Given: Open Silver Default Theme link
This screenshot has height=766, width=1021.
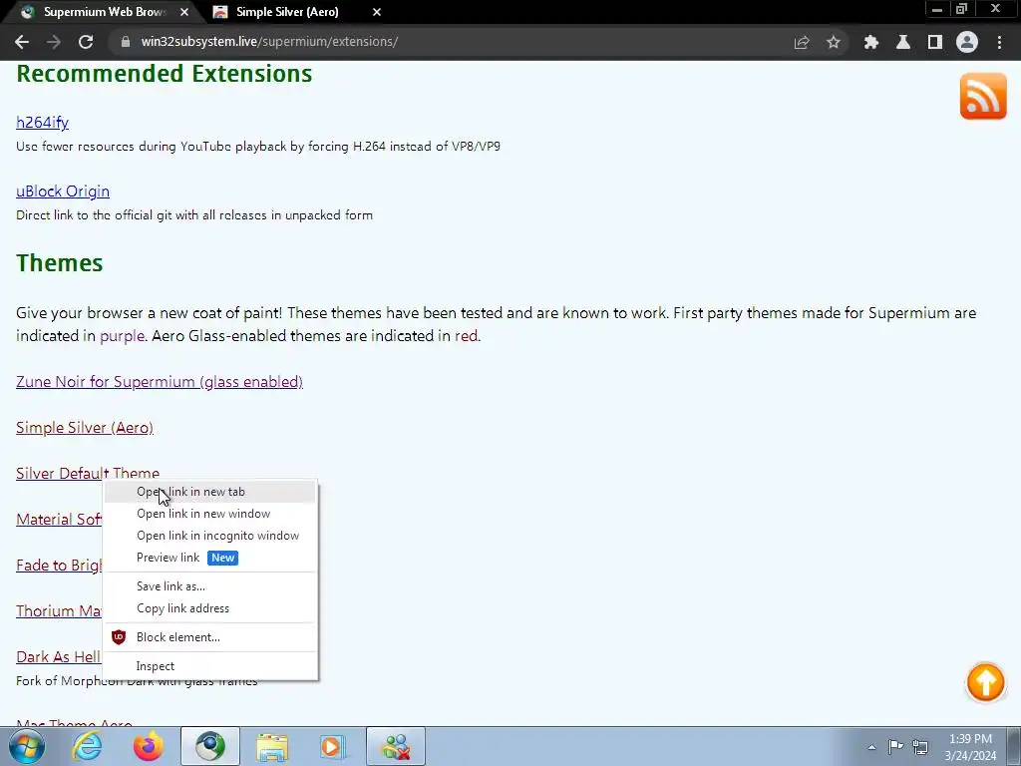Looking at the screenshot, I should click(x=88, y=474).
